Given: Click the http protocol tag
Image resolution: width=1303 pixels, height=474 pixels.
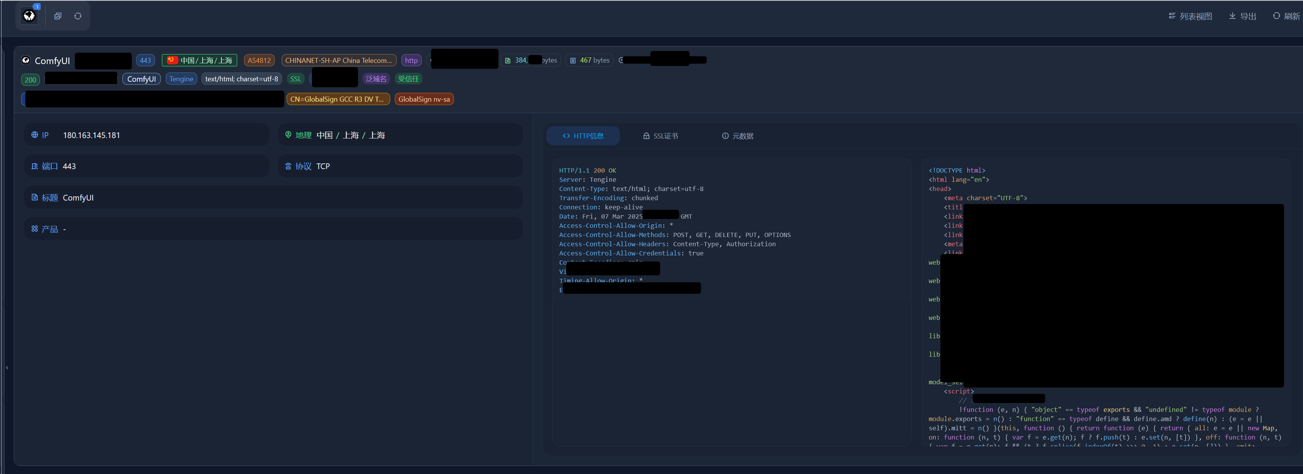Looking at the screenshot, I should coord(411,61).
